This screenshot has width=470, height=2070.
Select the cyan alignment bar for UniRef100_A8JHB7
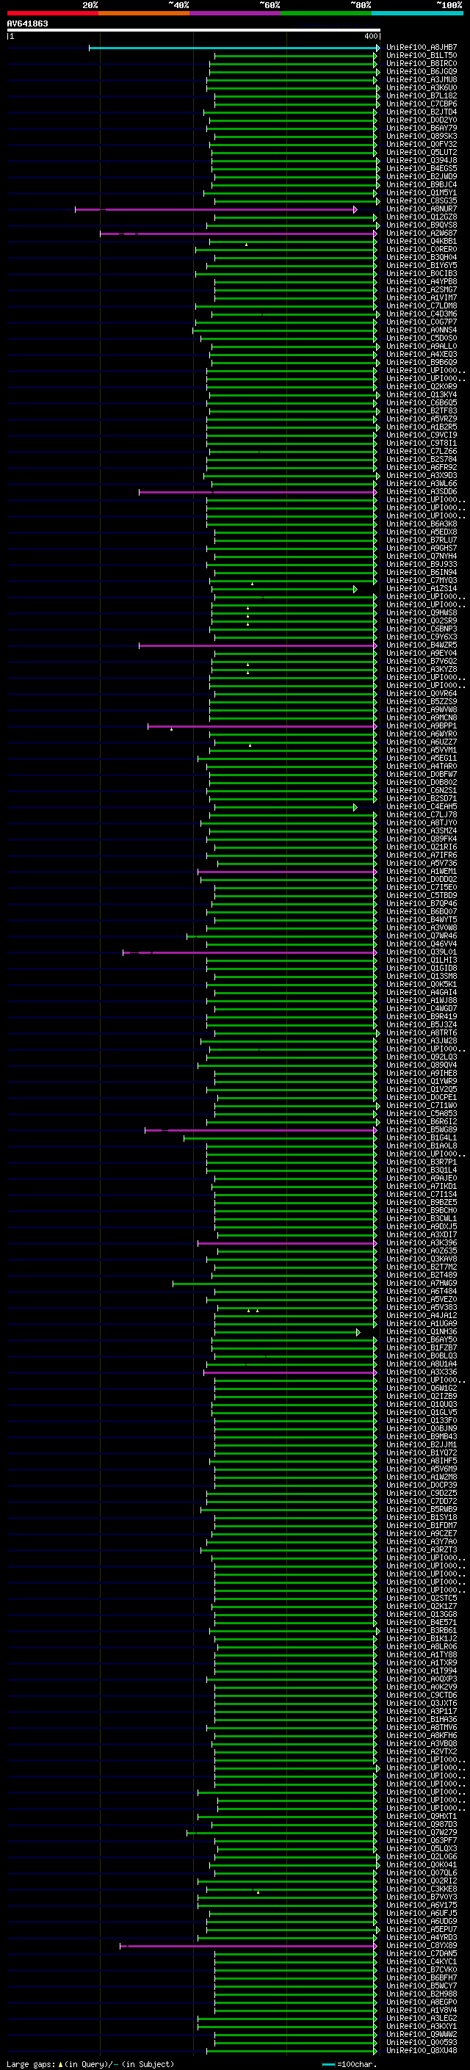pos(234,48)
